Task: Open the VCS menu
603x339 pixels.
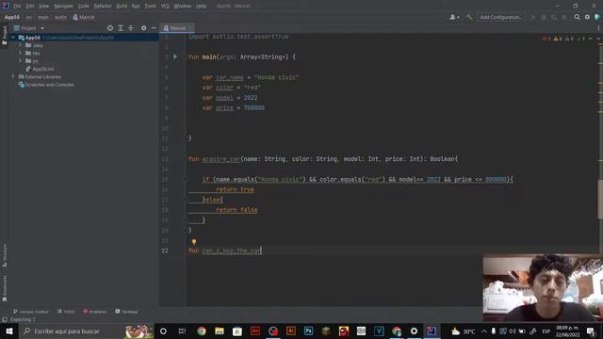Action: [x=165, y=7]
